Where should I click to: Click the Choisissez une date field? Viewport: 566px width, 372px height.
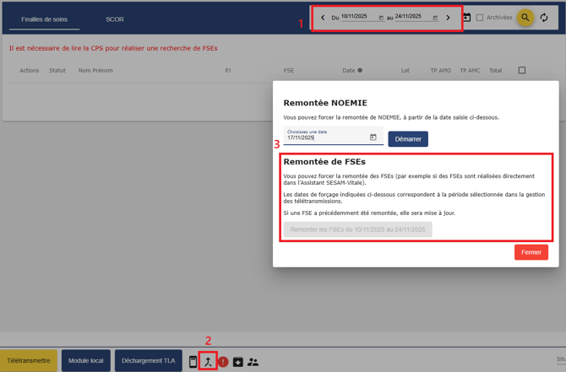333,135
